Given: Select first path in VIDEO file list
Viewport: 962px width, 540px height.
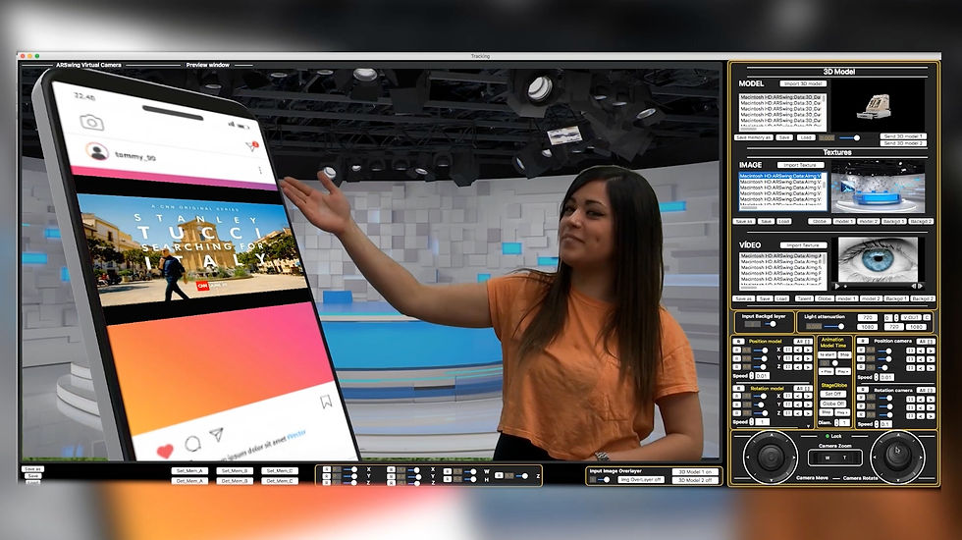Looking at the screenshot, I should pos(781,256).
